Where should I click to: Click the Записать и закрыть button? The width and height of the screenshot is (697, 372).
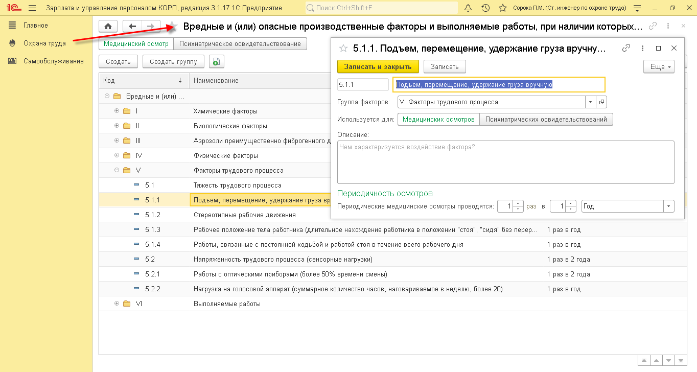[x=378, y=67]
